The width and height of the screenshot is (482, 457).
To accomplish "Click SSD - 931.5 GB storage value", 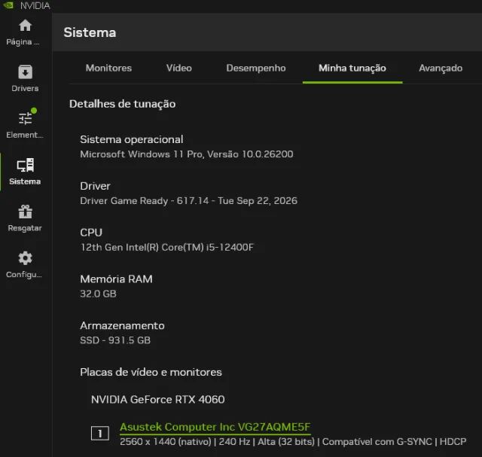I will 115,340.
